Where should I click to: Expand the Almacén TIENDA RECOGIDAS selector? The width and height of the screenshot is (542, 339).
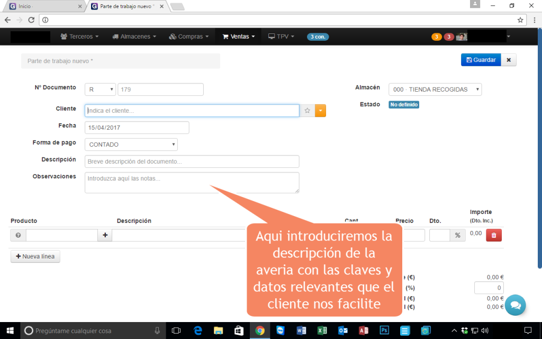435,90
